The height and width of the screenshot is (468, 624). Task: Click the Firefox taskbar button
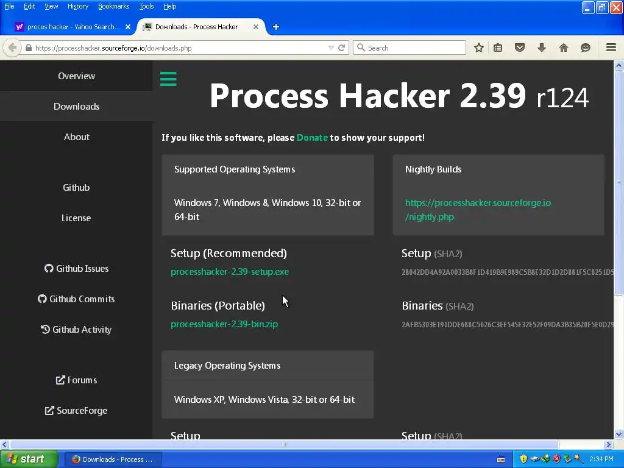[113, 459]
